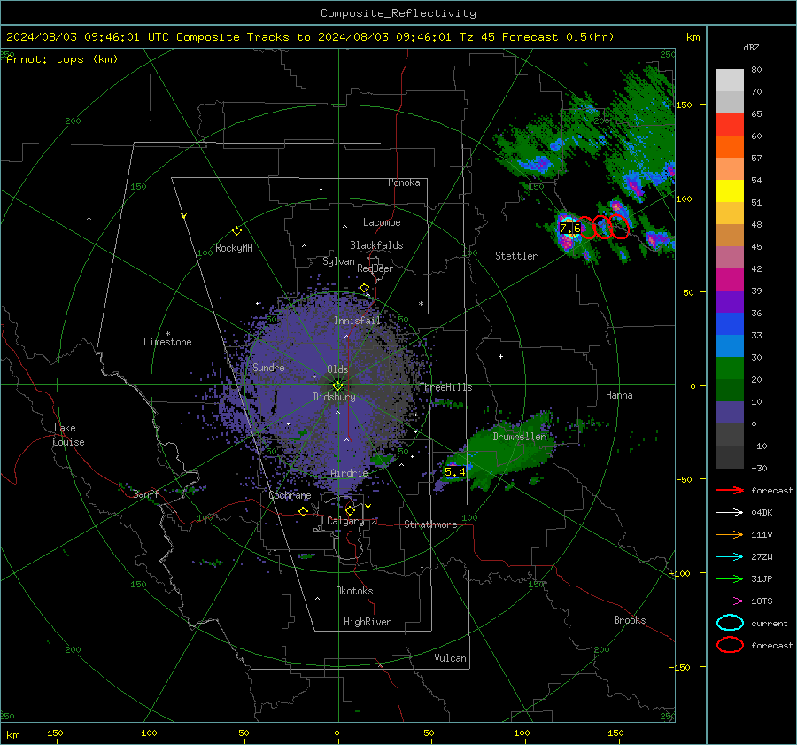The width and height of the screenshot is (797, 745).
Task: Click the red 65 dBZ color swatch
Action: click(x=730, y=125)
